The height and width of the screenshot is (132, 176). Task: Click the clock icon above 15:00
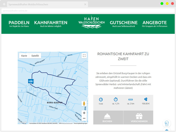(101, 100)
